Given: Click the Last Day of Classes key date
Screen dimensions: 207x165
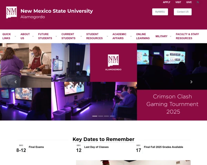Looking at the screenshot, I should [x=96, y=147].
